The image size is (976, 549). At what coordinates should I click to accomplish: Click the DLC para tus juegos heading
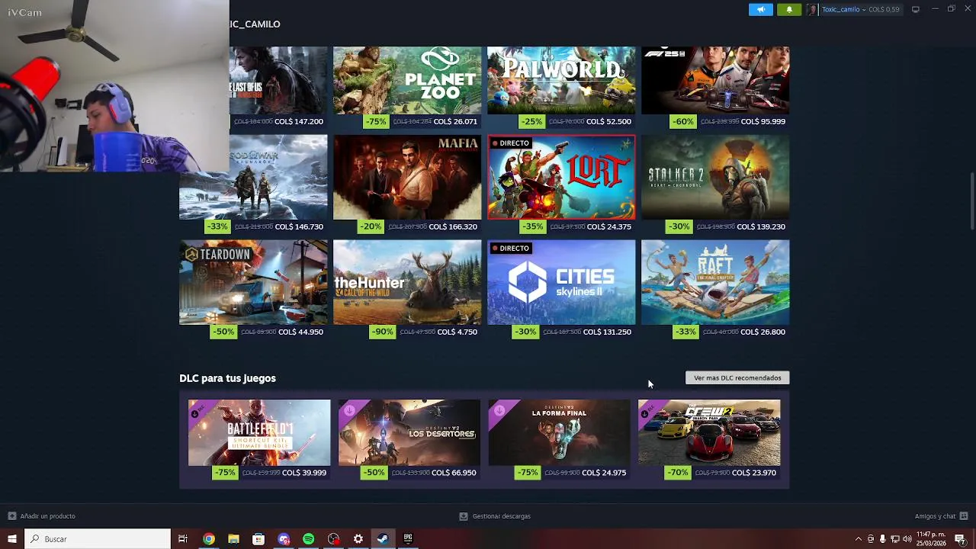click(x=227, y=378)
